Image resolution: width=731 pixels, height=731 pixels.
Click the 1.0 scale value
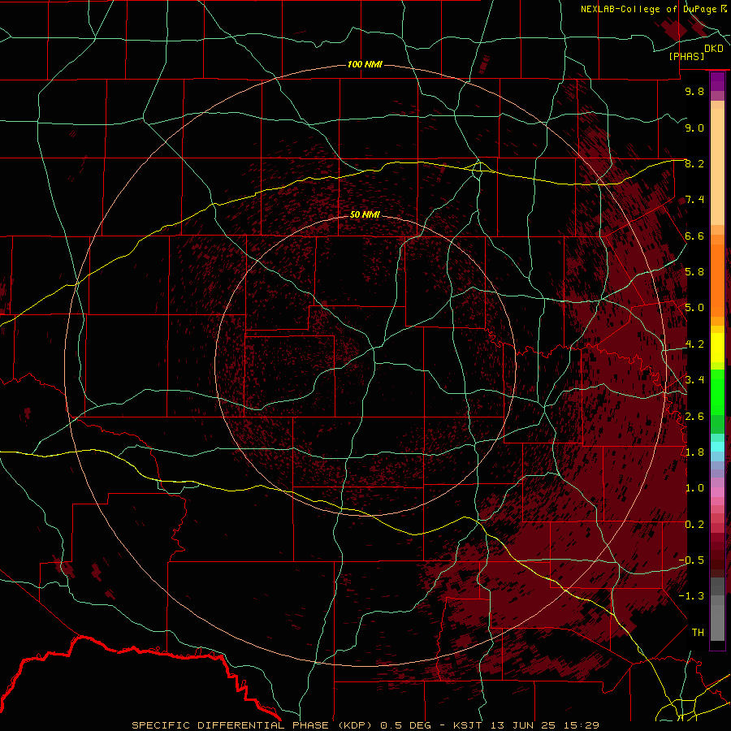(x=694, y=488)
